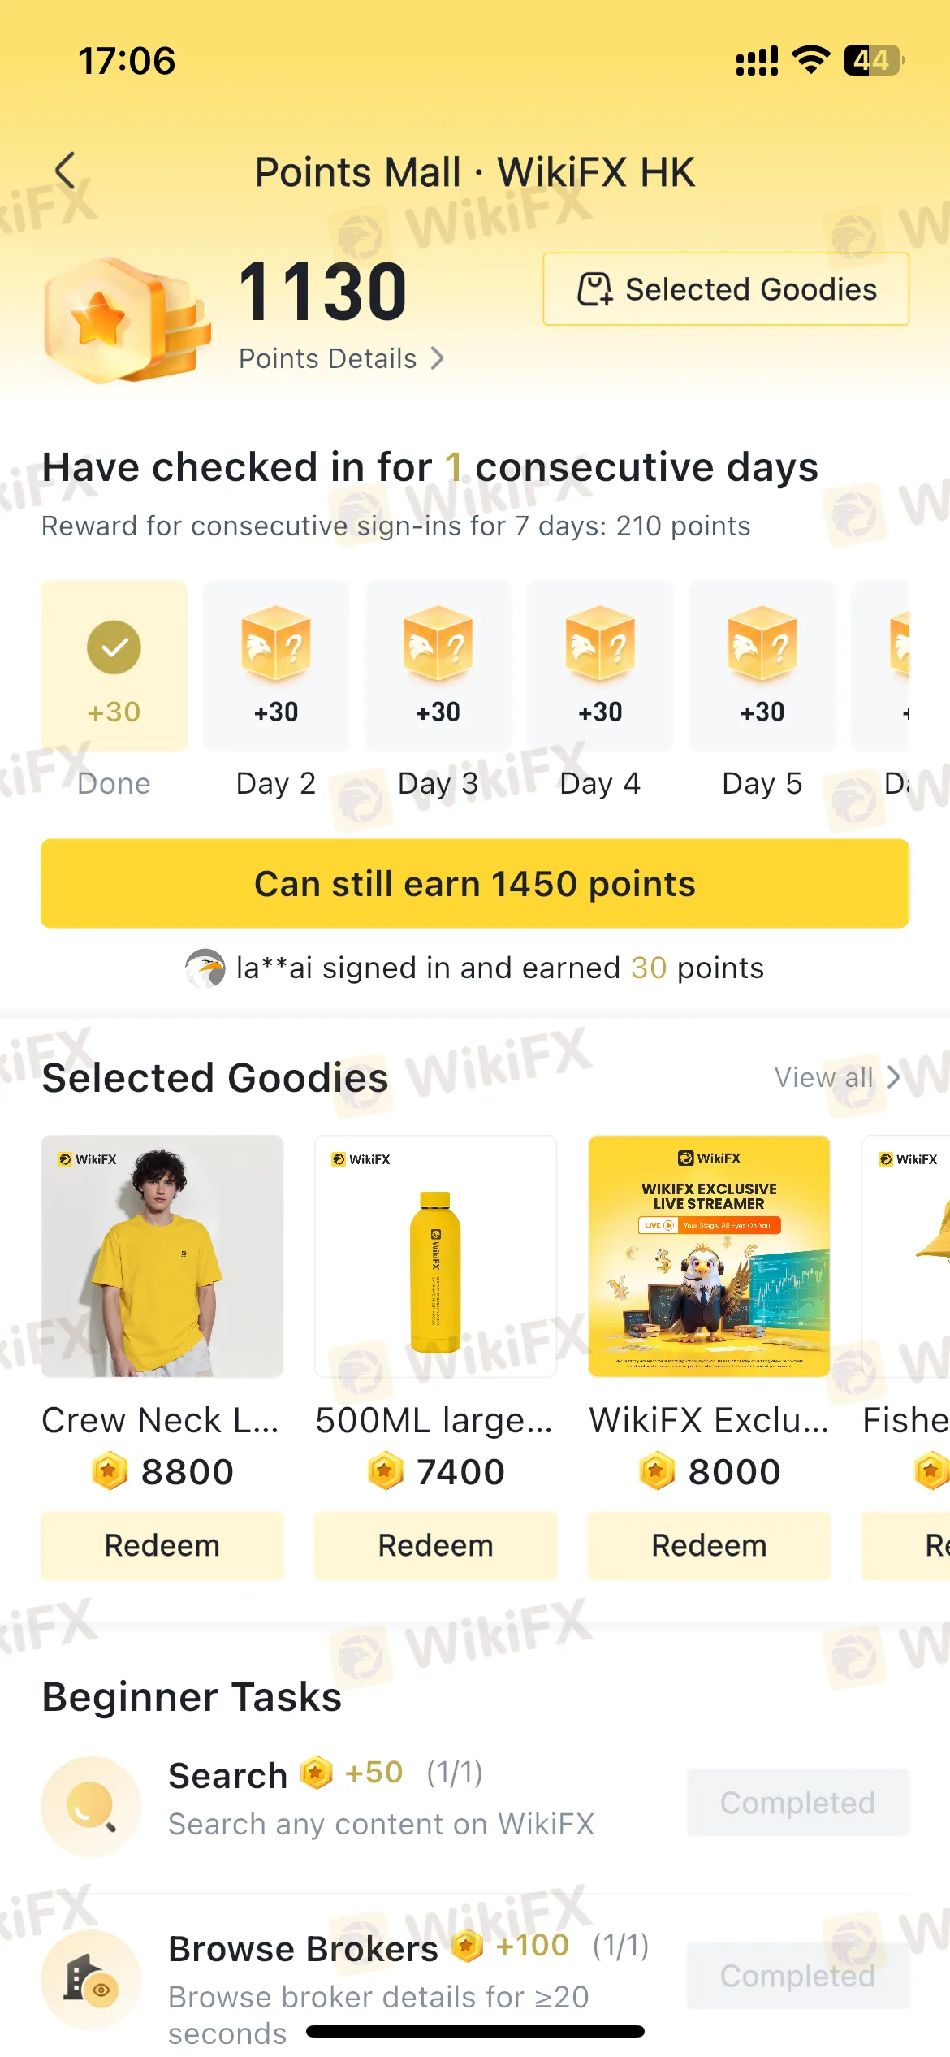Open the Selected Goodies button at top
The width and height of the screenshot is (950, 2057).
[x=726, y=289]
